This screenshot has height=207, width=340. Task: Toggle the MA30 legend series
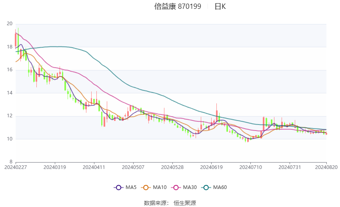pyautogui.click(x=184, y=187)
